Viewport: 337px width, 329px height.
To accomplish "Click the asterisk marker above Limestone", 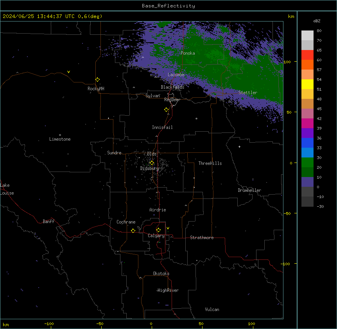I will [60, 135].
